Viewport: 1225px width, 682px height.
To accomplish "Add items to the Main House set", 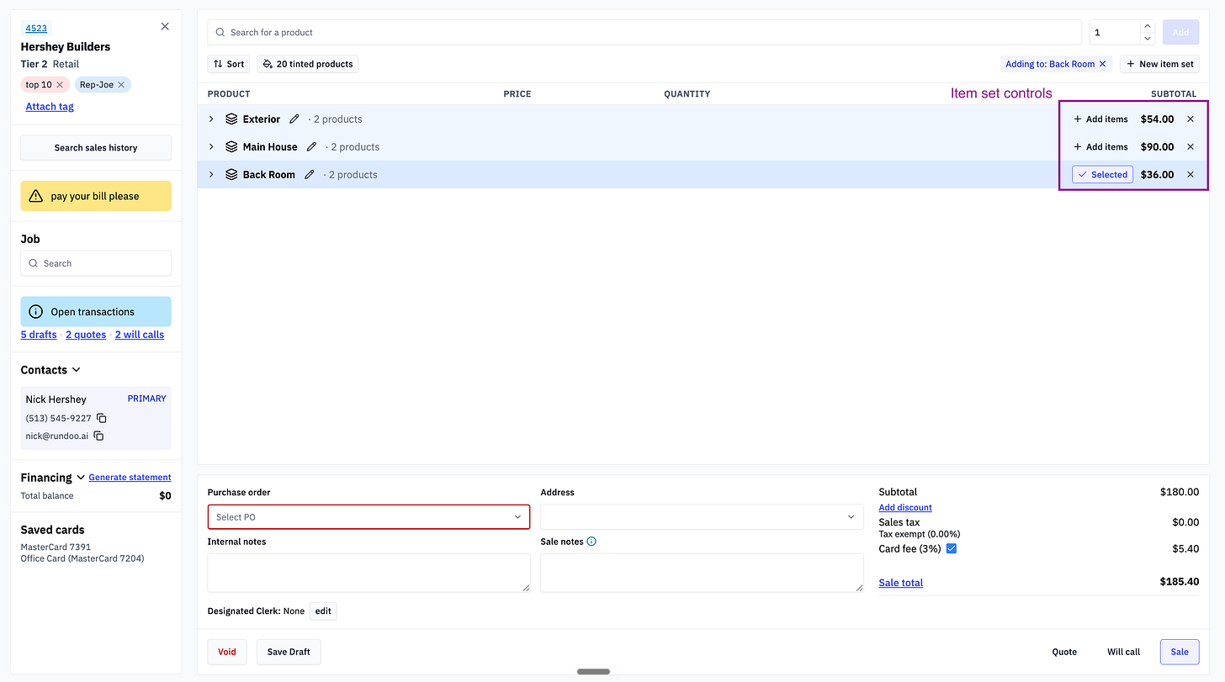I will [1100, 147].
